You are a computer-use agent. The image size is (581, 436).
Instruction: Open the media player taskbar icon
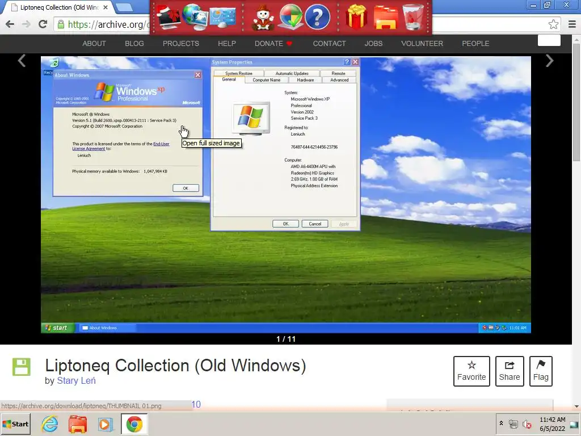click(105, 424)
